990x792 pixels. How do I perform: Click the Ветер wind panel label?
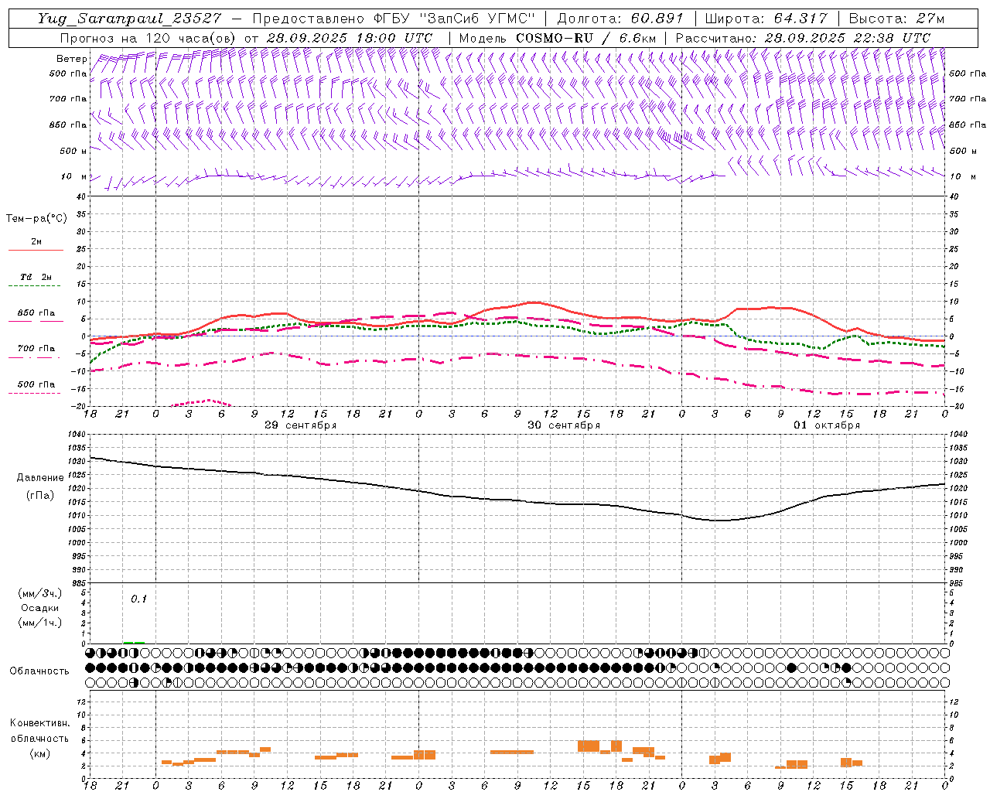[x=72, y=59]
